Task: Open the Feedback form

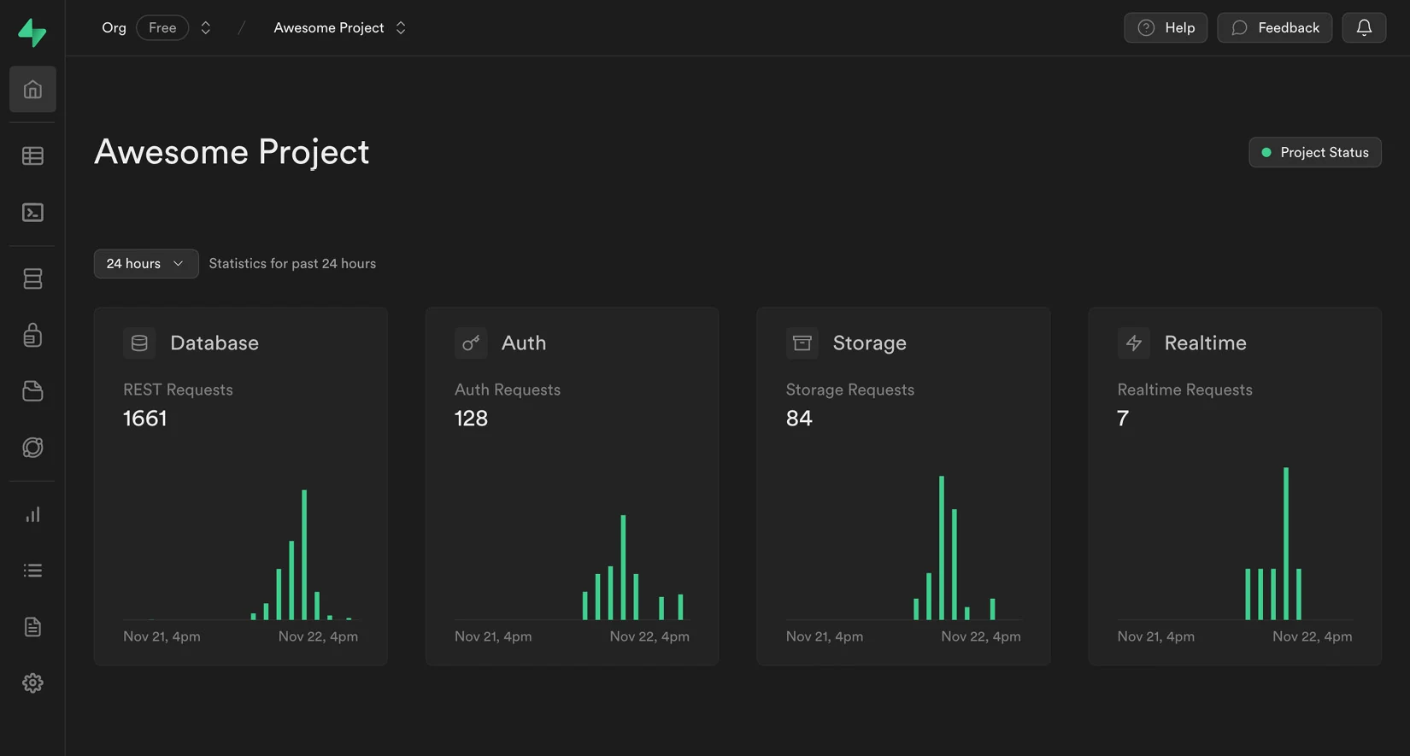Action: 1274,27
